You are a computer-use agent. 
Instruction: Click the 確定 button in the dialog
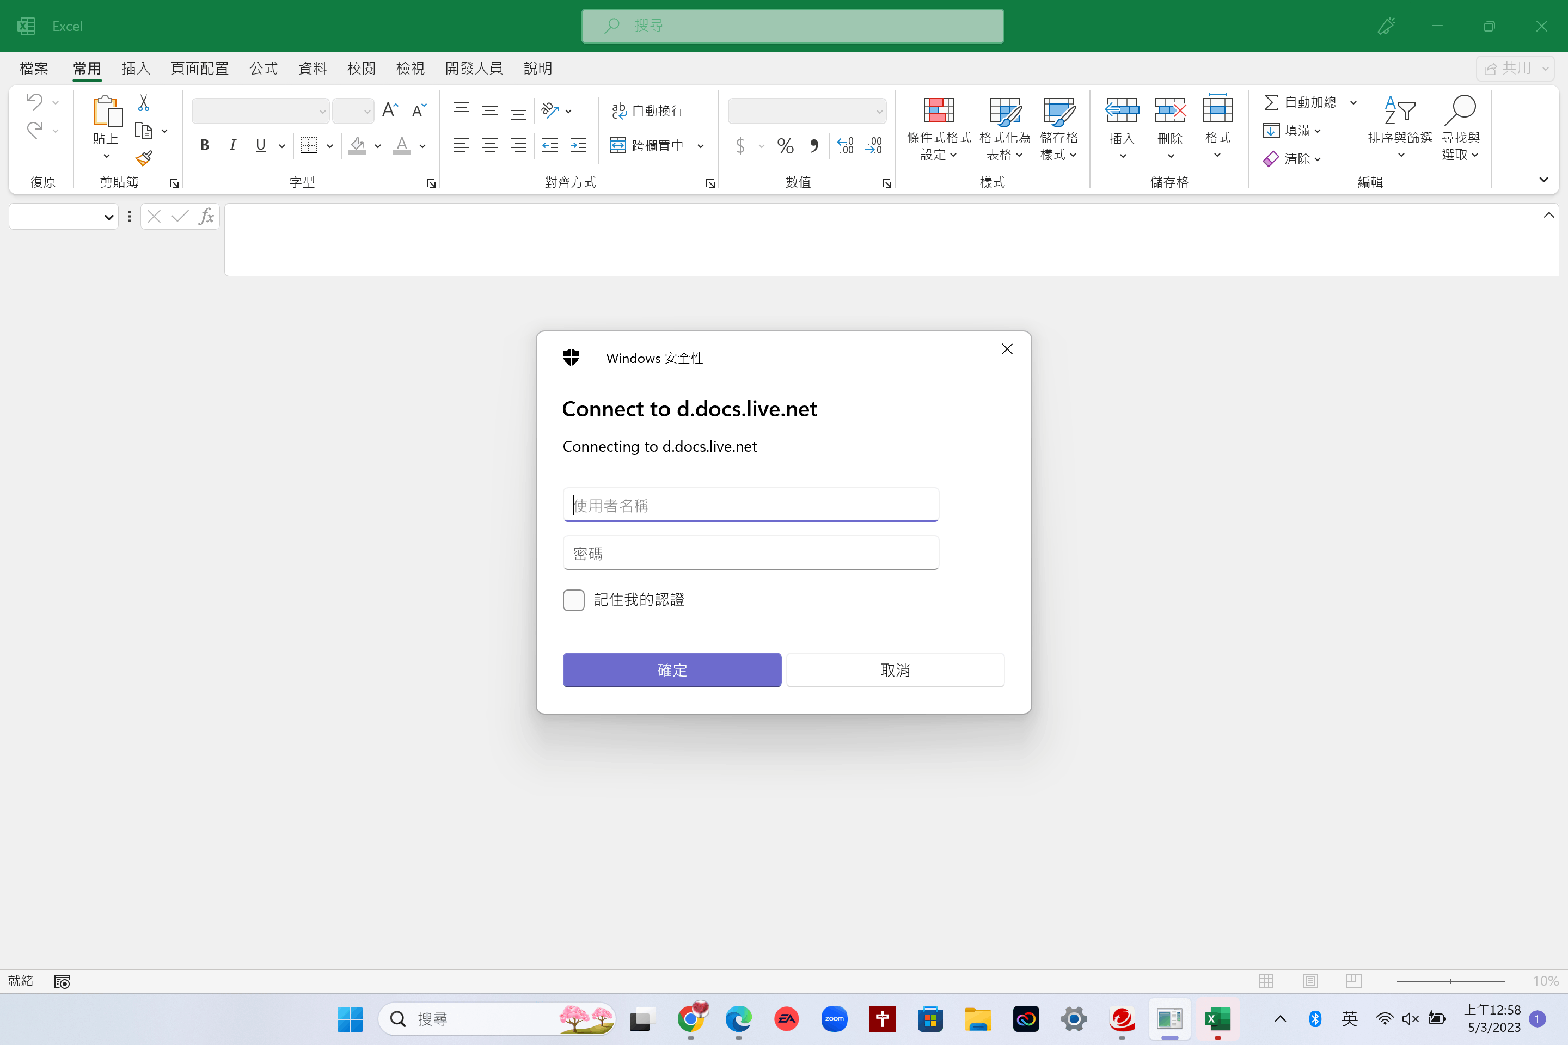click(x=671, y=670)
